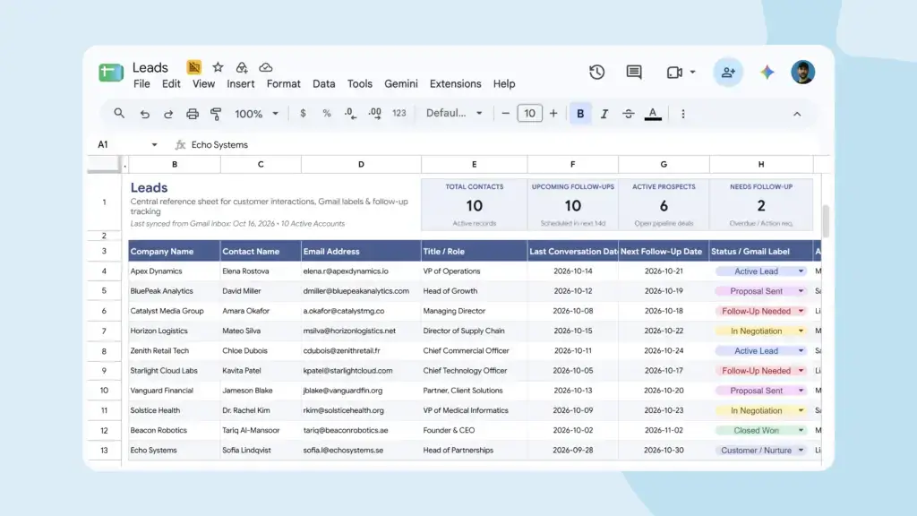Activate the paint format tool
The width and height of the screenshot is (917, 516).
[216, 114]
